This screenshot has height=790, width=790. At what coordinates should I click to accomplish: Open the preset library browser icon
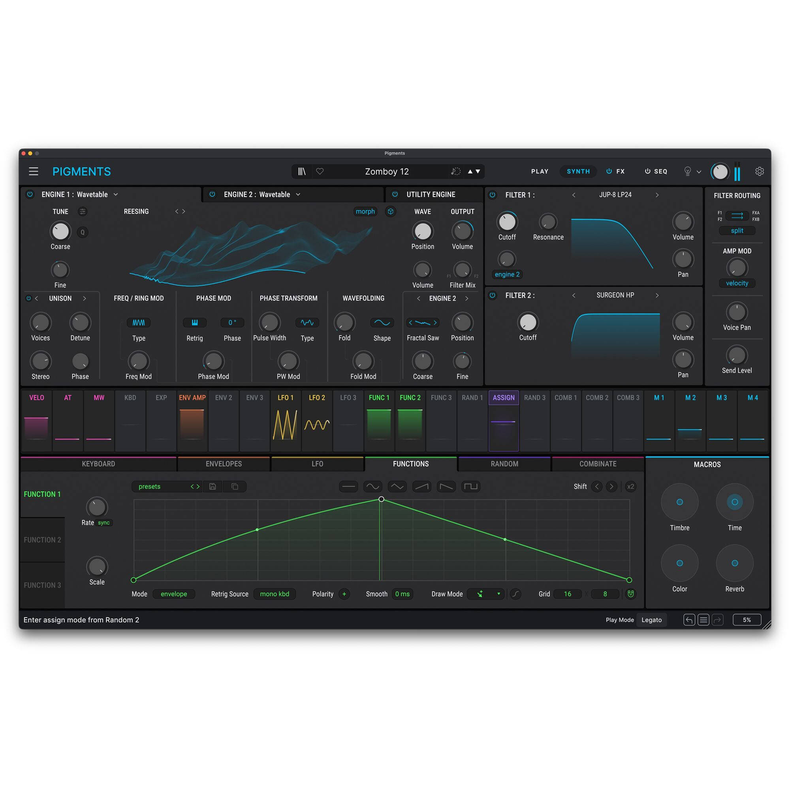302,171
